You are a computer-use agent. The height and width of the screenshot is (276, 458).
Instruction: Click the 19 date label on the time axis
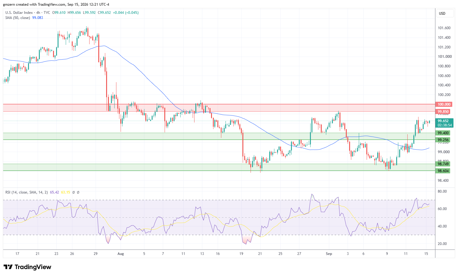pyautogui.click(x=241, y=254)
